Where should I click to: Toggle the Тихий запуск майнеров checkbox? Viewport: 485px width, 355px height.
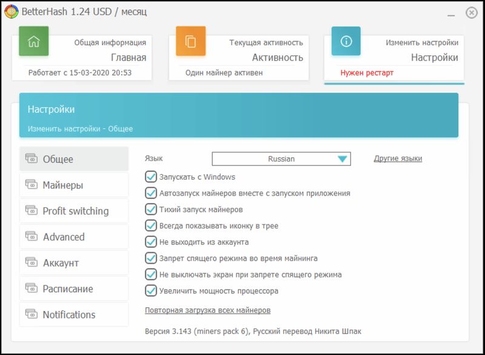[151, 209]
